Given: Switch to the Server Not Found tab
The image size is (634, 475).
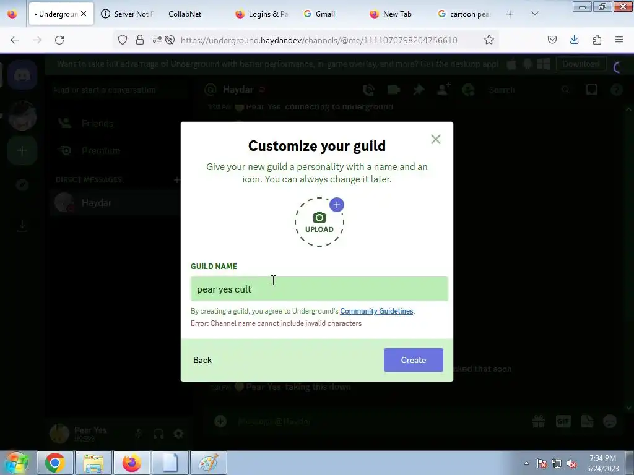Looking at the screenshot, I should (x=128, y=14).
